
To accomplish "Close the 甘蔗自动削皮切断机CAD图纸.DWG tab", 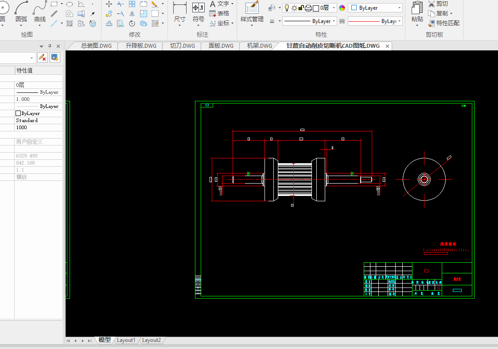I will (388, 46).
